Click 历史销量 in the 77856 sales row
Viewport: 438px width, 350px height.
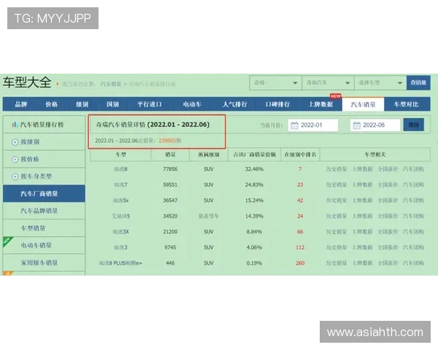pos(337,169)
